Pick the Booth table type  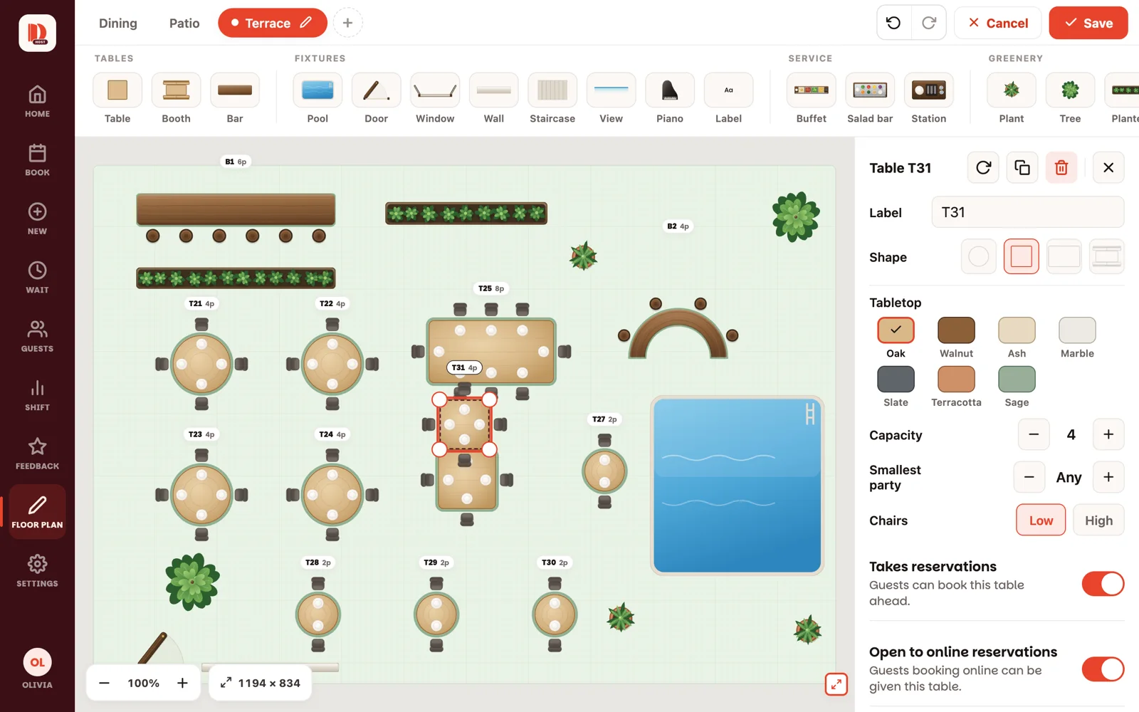point(176,90)
